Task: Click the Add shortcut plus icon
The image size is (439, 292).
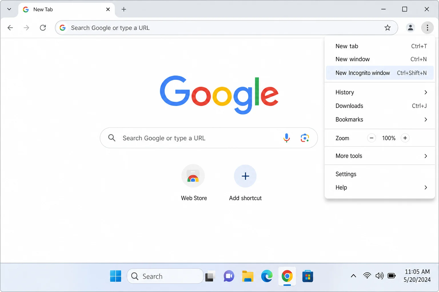Action: tap(245, 176)
